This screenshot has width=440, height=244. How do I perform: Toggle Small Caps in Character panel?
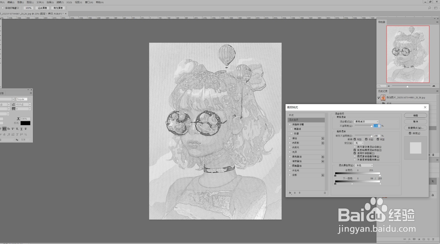[9, 129]
